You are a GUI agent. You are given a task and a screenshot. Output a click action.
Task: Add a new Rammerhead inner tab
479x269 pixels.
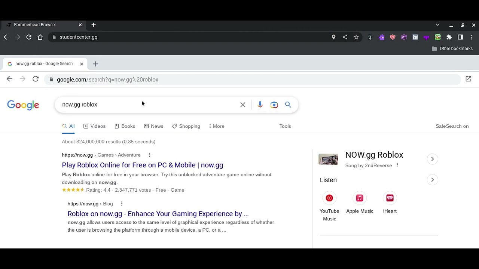click(x=95, y=64)
